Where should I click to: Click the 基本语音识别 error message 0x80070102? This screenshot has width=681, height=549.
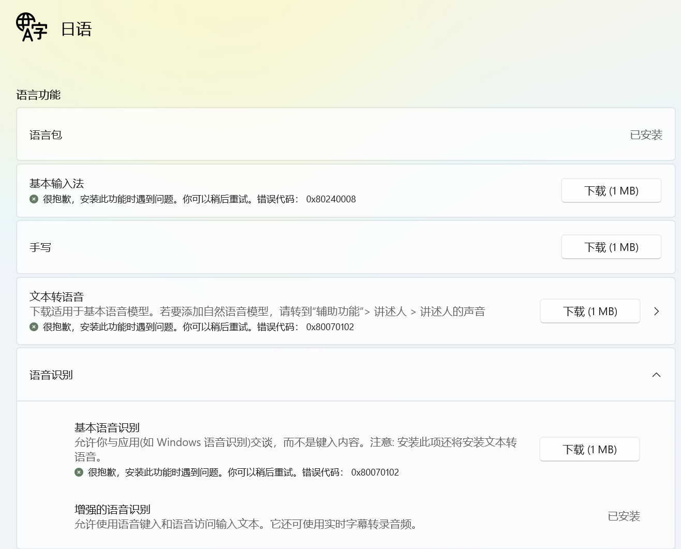point(243,472)
